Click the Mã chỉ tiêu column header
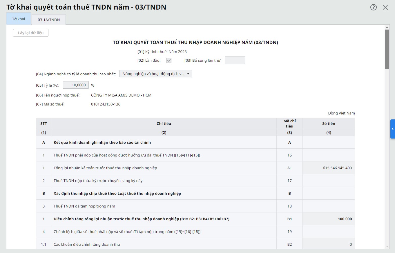395x253 pixels. [289, 123]
